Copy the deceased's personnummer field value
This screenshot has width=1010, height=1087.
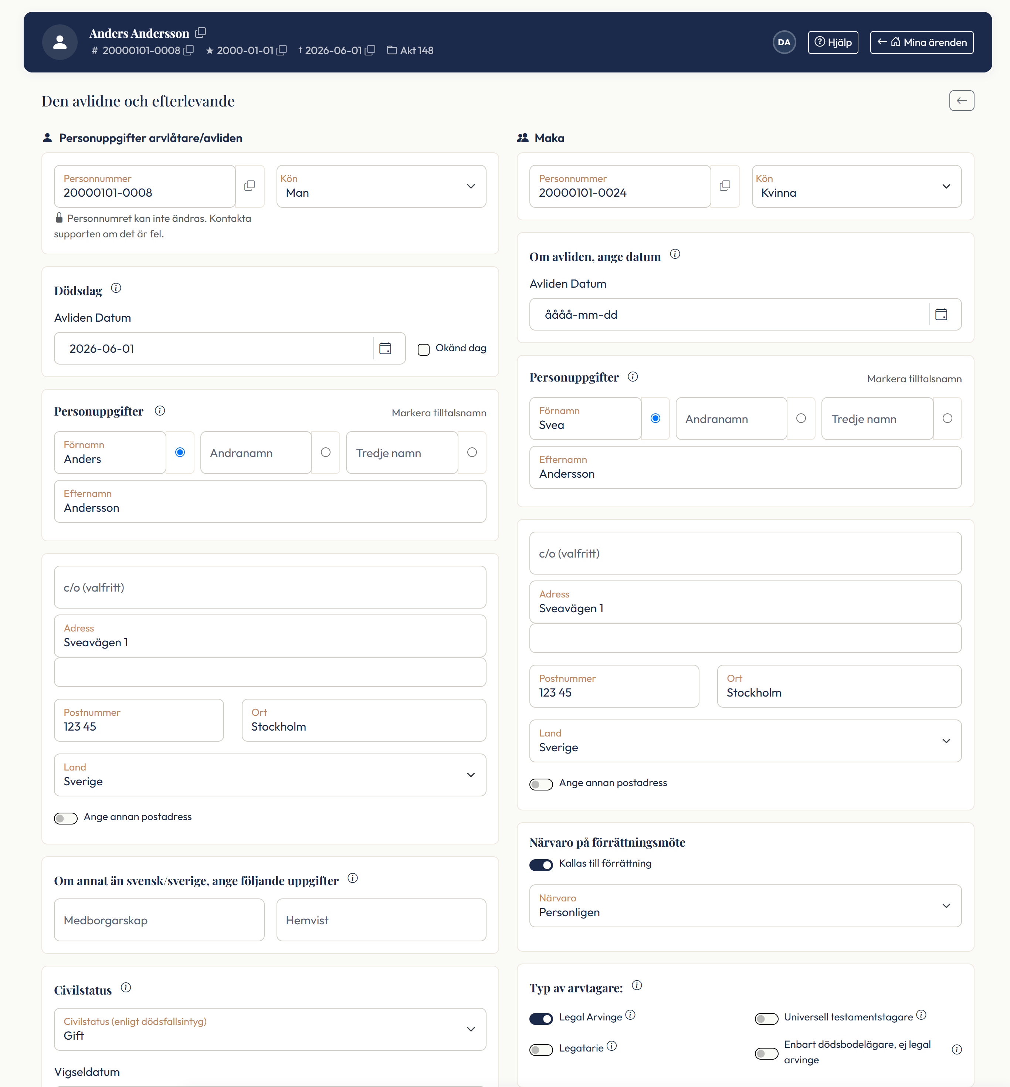(250, 186)
